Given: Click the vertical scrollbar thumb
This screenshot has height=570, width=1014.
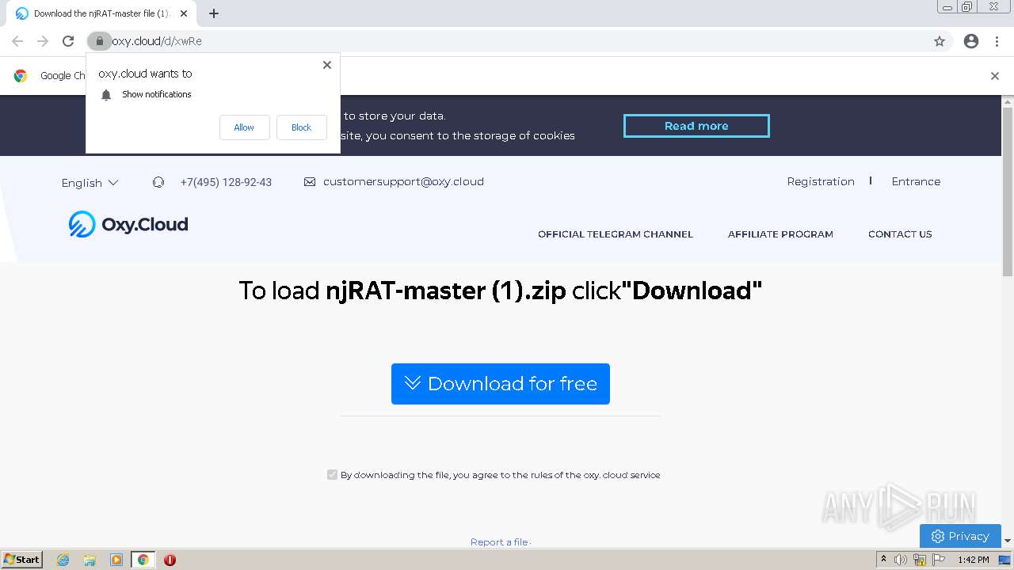Looking at the screenshot, I should pos(1008,192).
